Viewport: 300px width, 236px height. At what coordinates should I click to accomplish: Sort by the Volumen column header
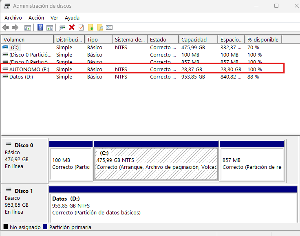(28, 39)
